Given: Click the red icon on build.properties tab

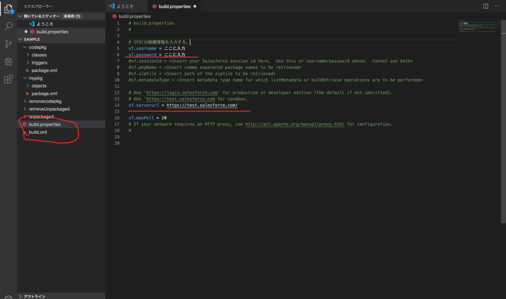Looking at the screenshot, I should [x=154, y=7].
